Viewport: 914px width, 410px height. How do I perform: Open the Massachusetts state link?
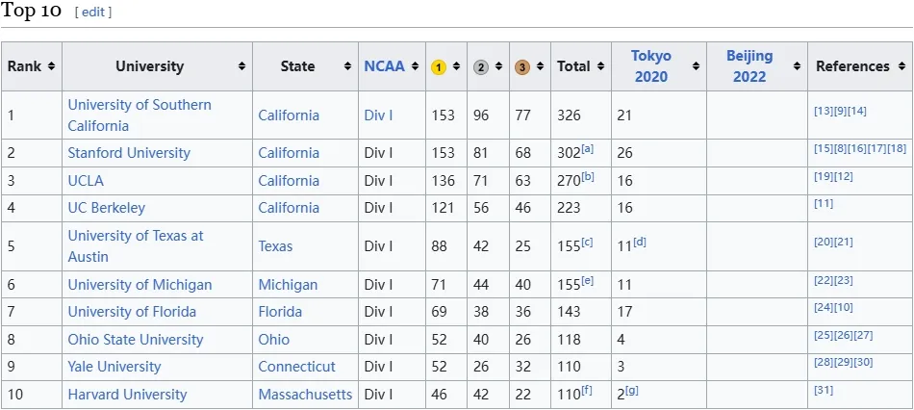305,395
